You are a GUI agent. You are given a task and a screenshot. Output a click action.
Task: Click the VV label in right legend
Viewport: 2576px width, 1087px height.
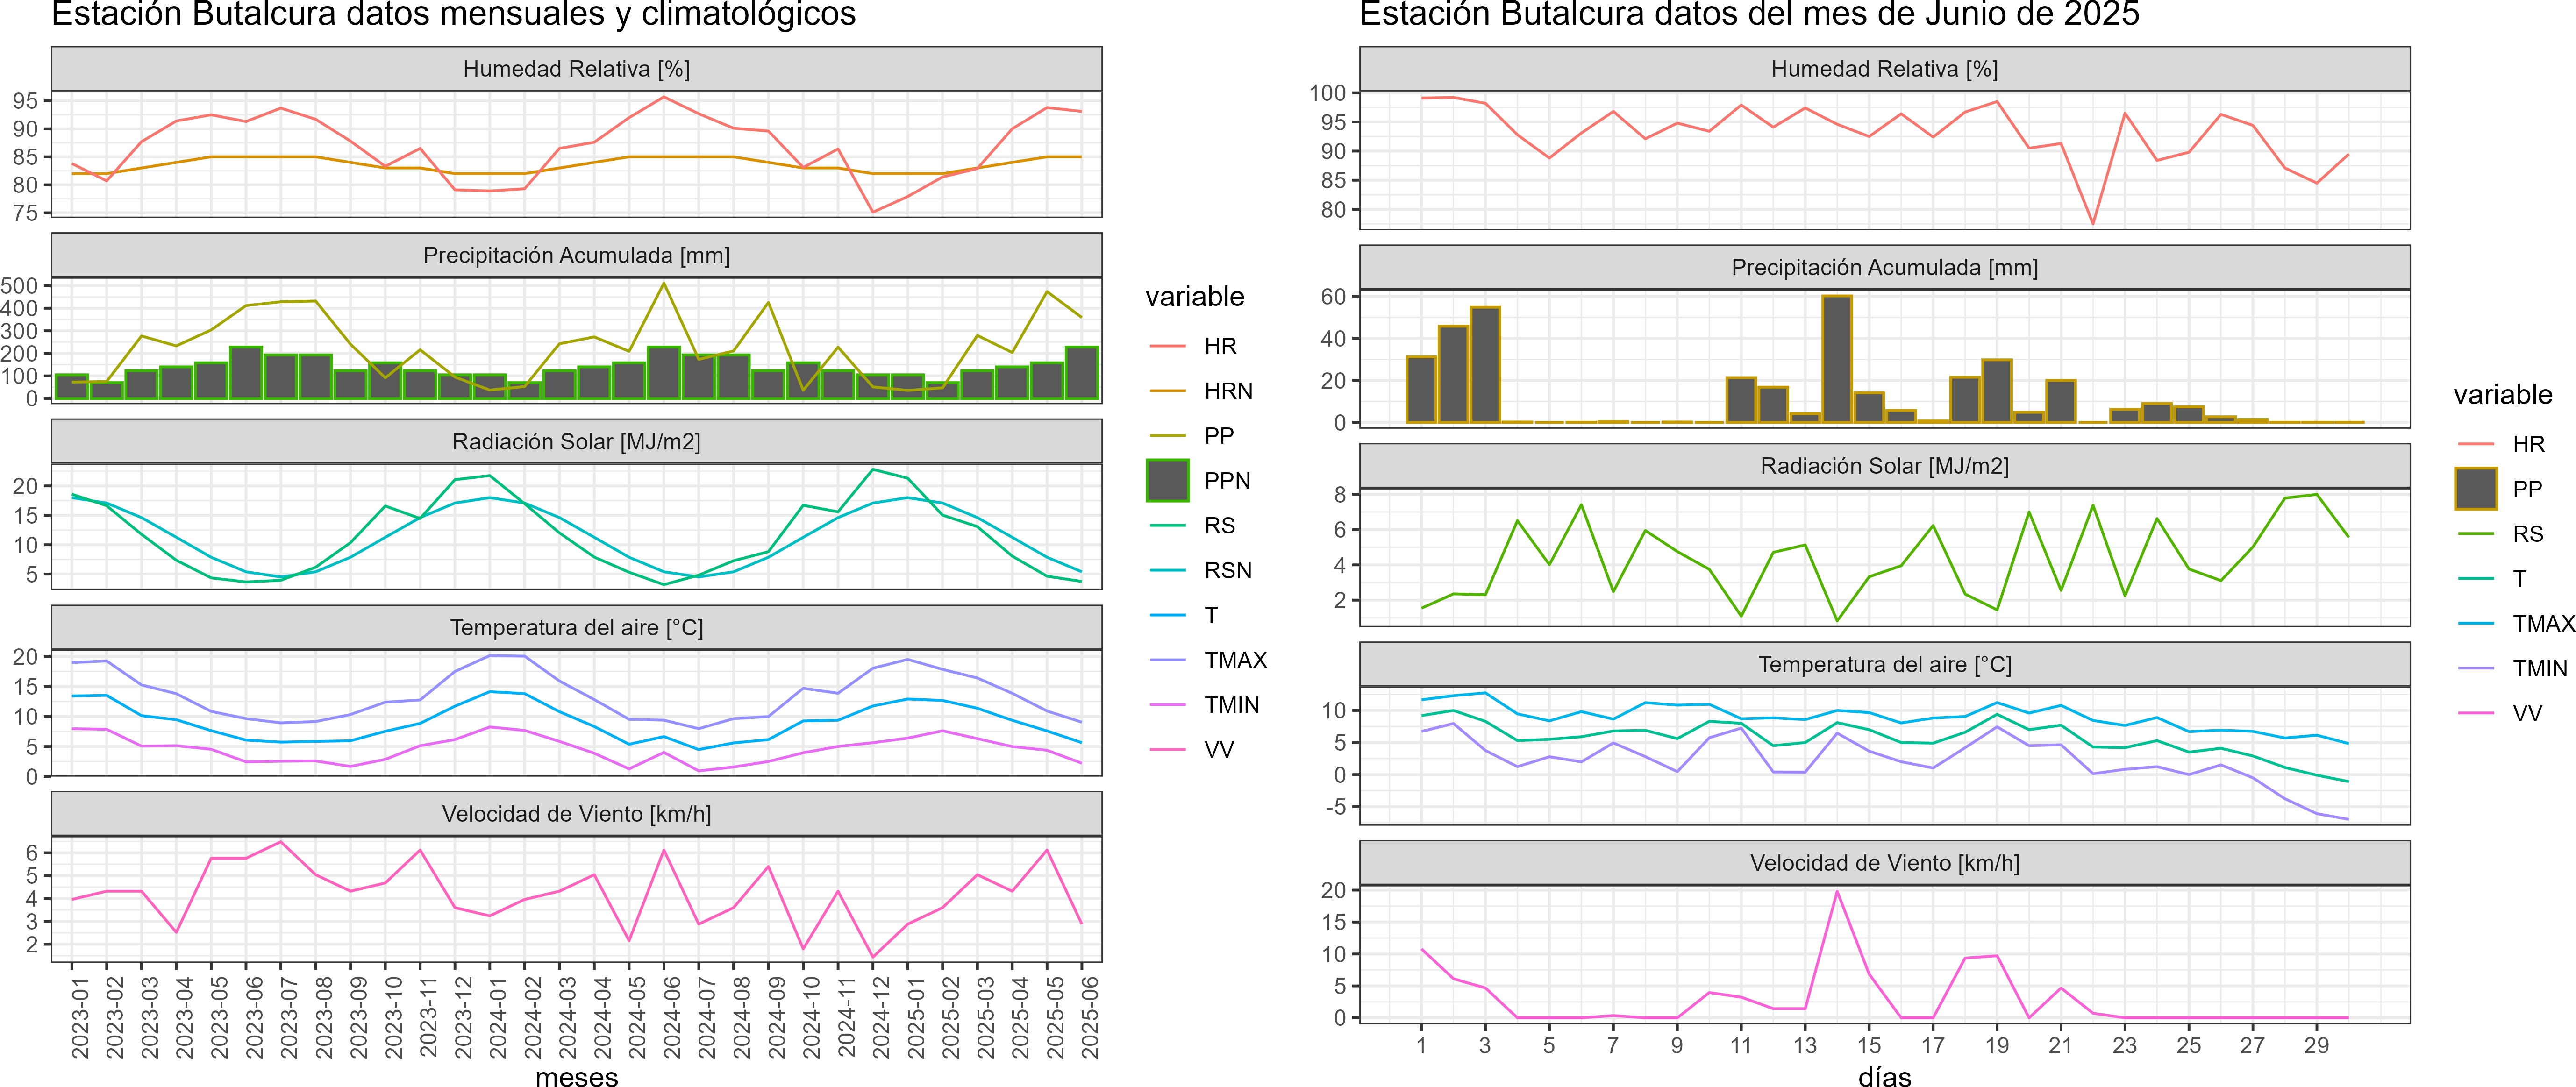point(2527,713)
